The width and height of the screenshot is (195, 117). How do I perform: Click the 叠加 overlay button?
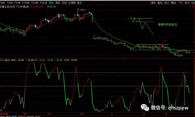tap(160, 3)
